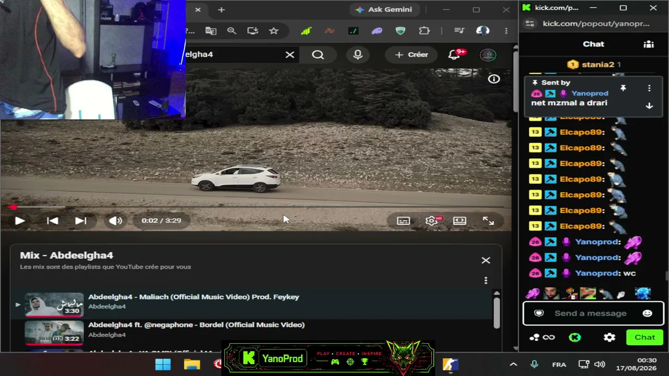The image size is (669, 376).
Task: Play the paused YouTube video
Action: [19, 221]
